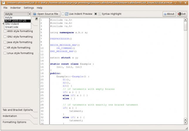Close the UniversalIndentGUI window
This screenshot has width=189, height=131.
(185, 3)
